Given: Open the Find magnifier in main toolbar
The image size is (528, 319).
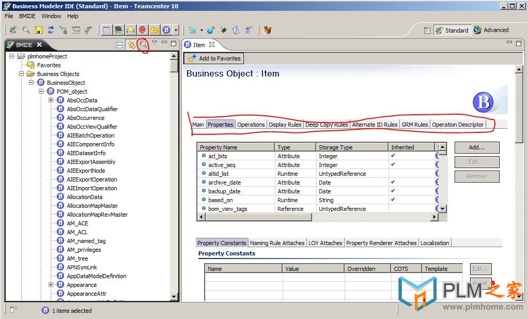Looking at the screenshot, I should click(26, 30).
